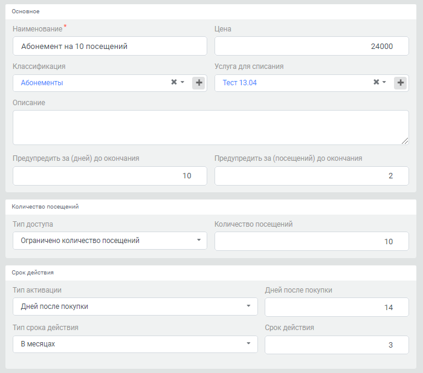Focus the Предупредить за (дней) до окончания field
The height and width of the screenshot is (373, 423).
(110, 176)
